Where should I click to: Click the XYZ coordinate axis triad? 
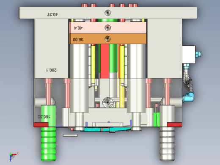tap(14, 157)
